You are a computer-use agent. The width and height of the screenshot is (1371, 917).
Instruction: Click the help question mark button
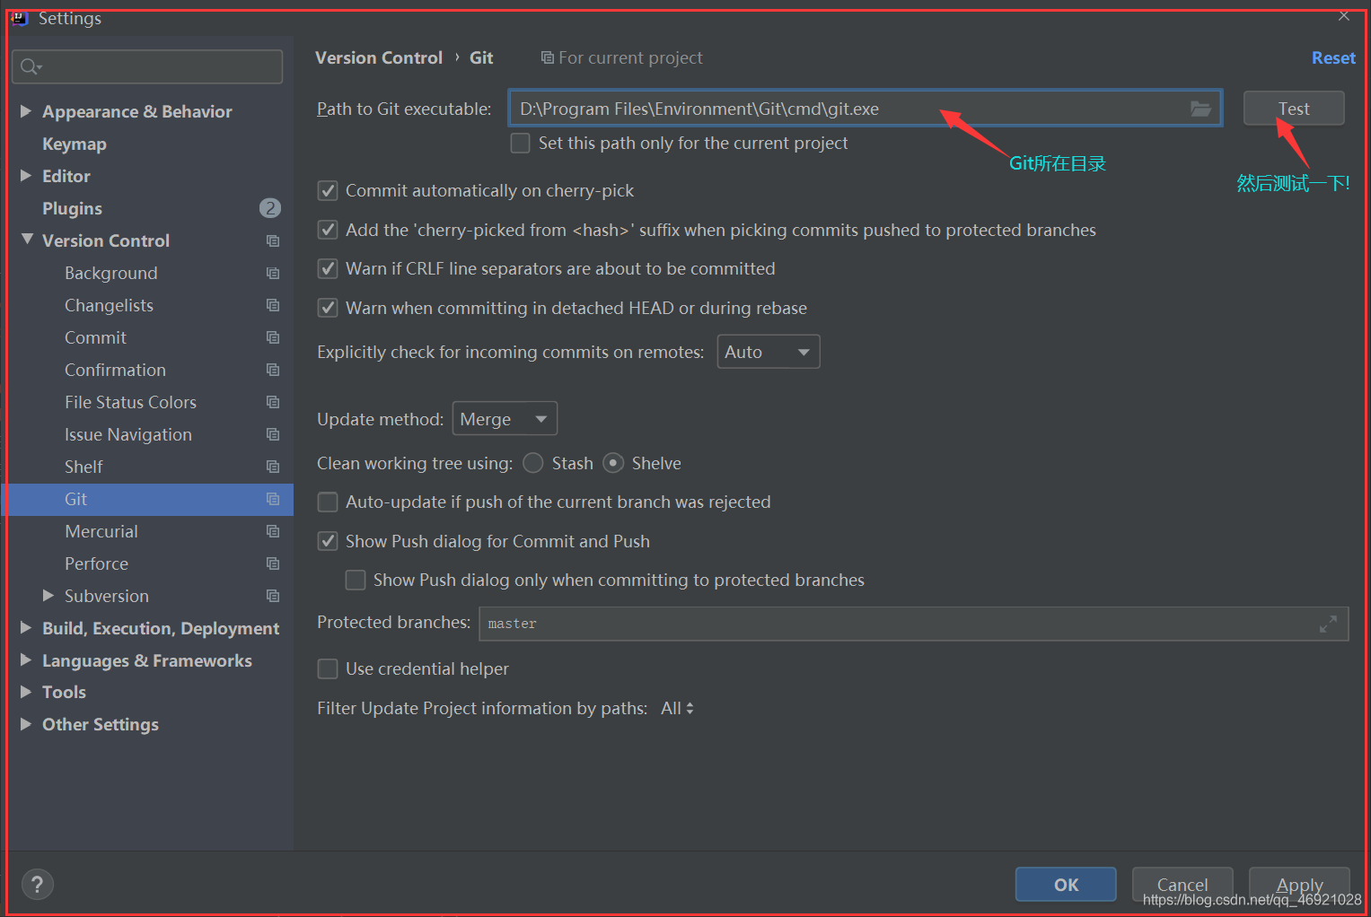point(37,885)
